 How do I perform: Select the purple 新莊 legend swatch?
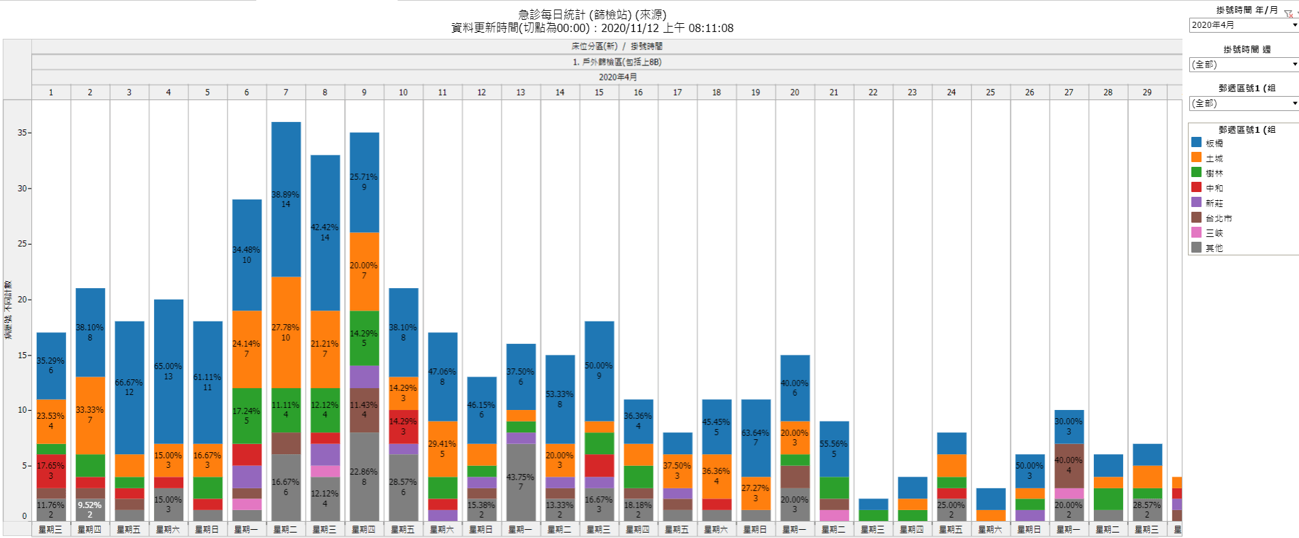pyautogui.click(x=1196, y=202)
